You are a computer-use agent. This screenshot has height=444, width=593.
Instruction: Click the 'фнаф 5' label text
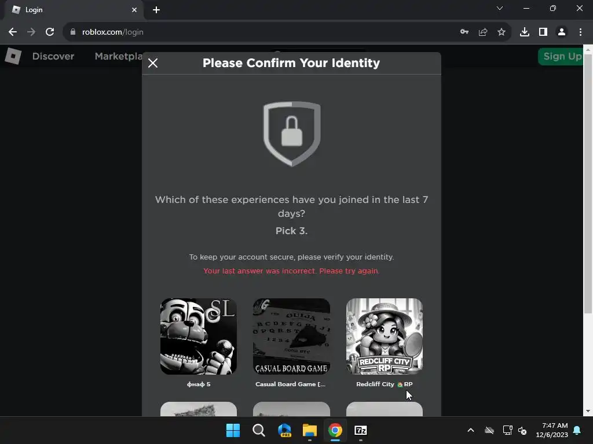[x=199, y=384]
